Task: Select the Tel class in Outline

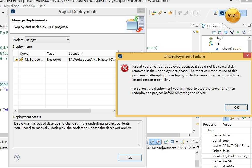Action: 218,43
